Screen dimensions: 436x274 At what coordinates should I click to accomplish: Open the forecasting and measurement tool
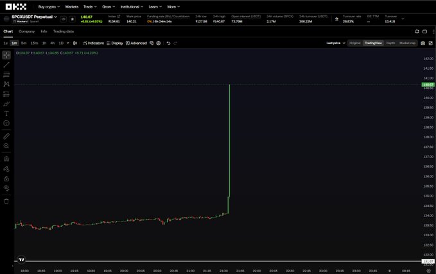6,94
